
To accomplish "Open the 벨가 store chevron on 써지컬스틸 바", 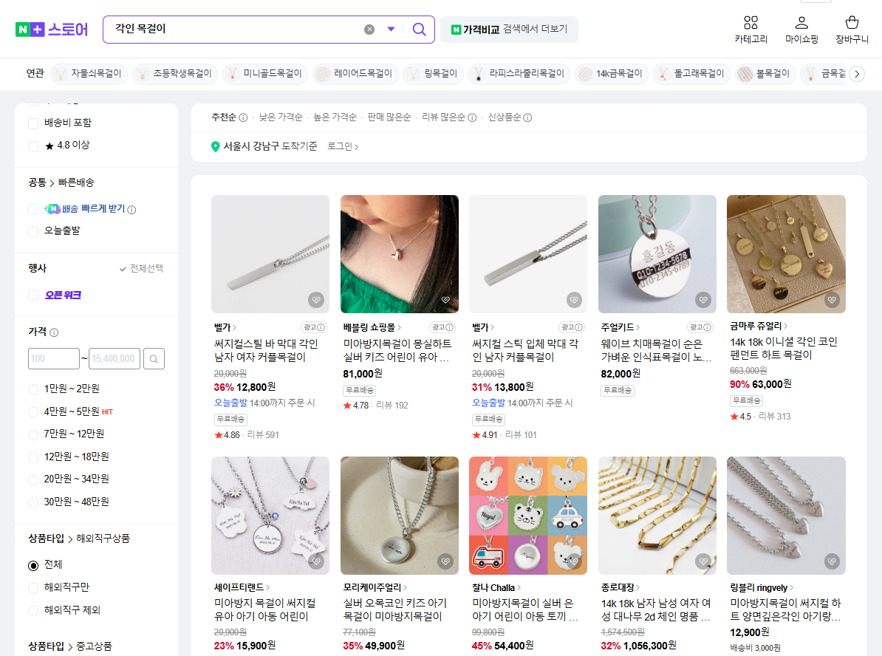I will coord(234,327).
